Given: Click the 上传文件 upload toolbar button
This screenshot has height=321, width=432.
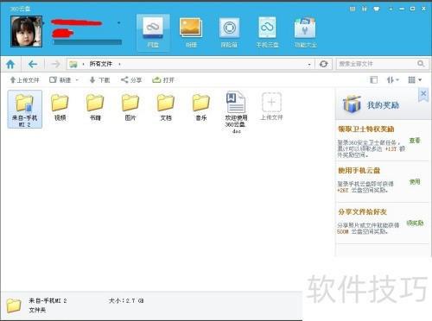Looking at the screenshot, I should coord(25,80).
